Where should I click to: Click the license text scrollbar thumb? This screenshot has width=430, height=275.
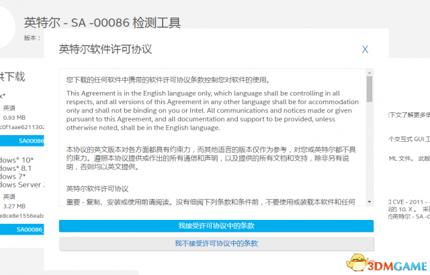(370, 88)
